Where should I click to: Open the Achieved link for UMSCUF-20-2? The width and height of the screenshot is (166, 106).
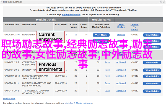click(x=121, y=70)
